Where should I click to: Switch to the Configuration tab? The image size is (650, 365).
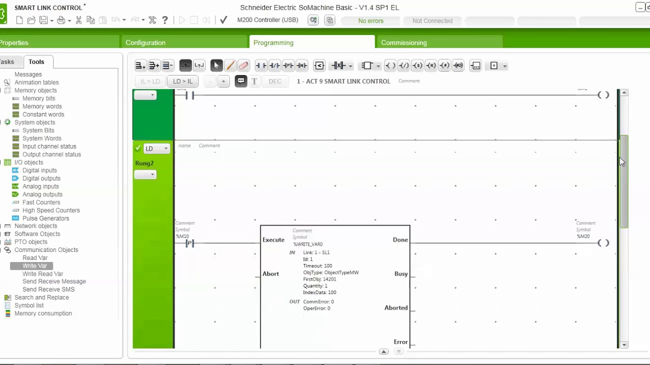coord(184,42)
